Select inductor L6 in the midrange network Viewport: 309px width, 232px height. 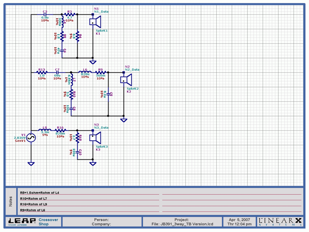coord(85,72)
